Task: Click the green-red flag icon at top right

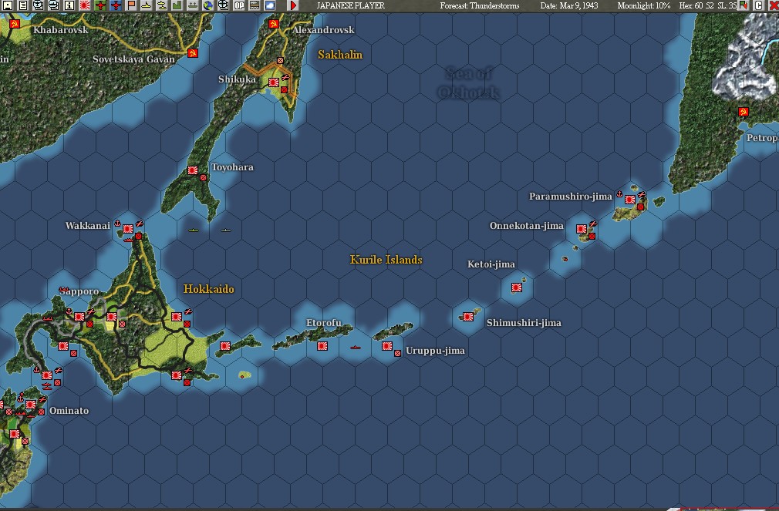Action: click(744, 5)
